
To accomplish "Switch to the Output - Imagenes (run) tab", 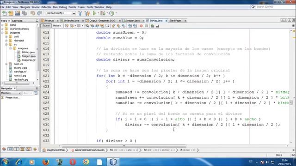I will point(102,20).
